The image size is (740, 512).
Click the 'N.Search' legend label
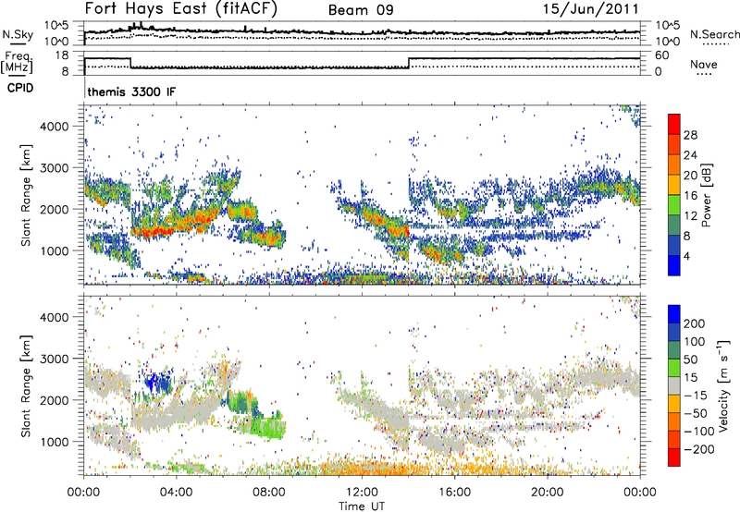click(714, 34)
